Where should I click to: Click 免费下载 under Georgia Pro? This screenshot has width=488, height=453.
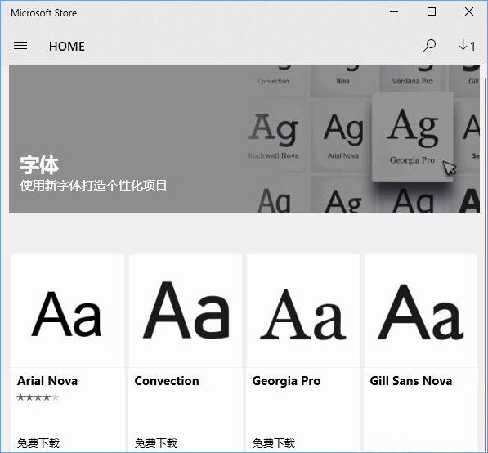click(x=274, y=443)
